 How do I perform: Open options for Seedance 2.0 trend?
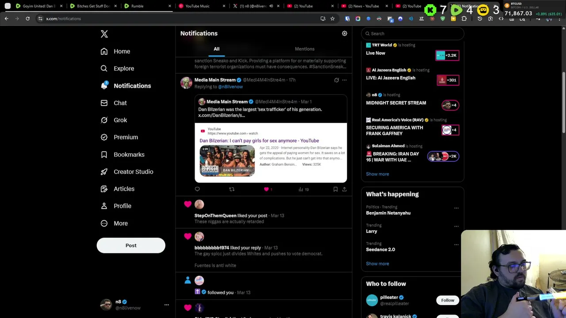(x=456, y=244)
